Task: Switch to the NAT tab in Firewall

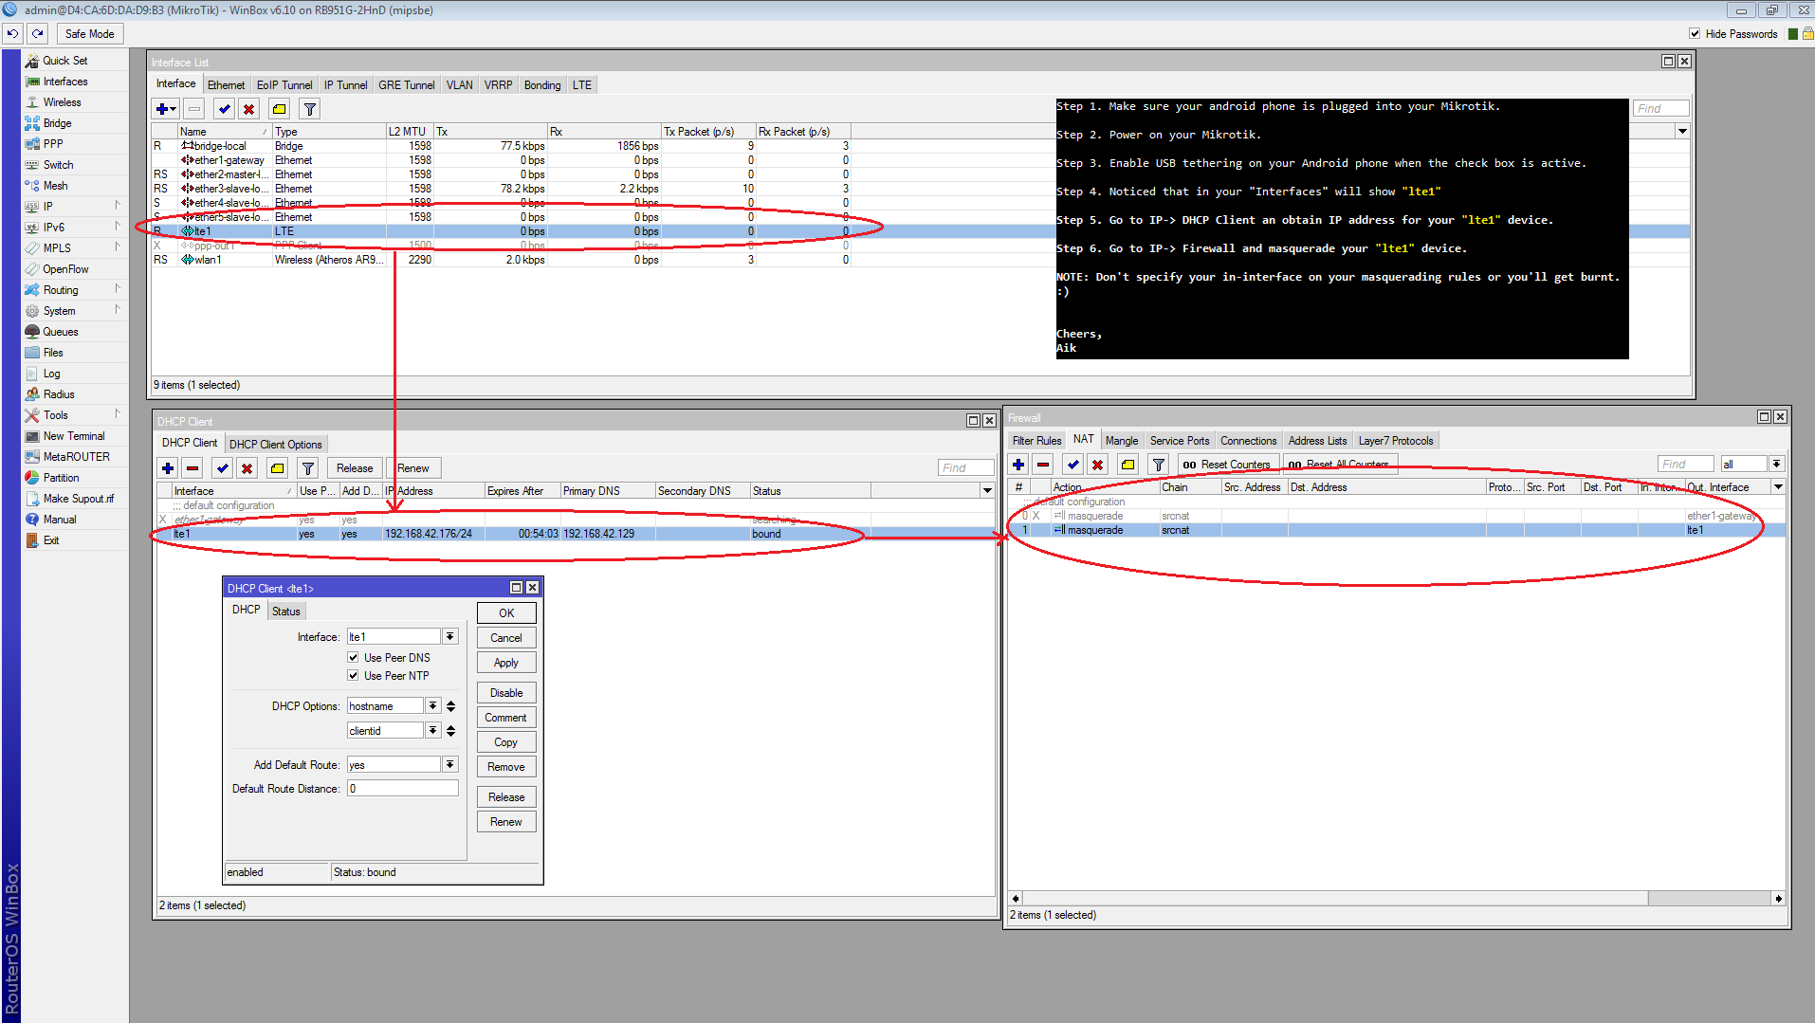Action: tap(1083, 439)
